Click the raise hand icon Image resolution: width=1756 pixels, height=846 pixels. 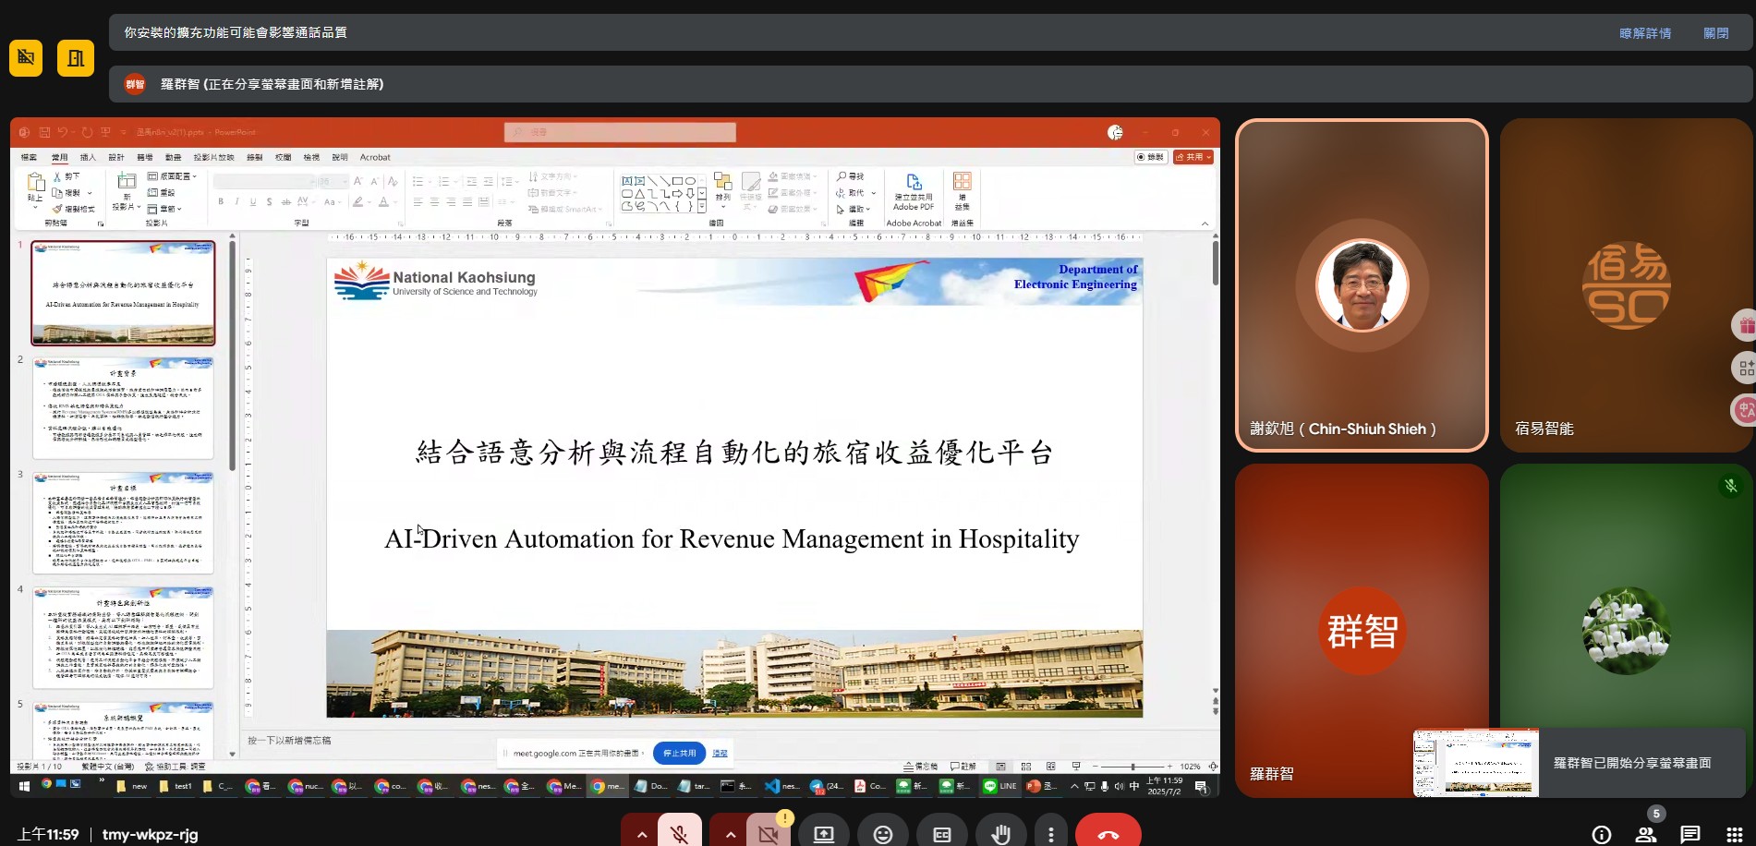(x=1000, y=834)
